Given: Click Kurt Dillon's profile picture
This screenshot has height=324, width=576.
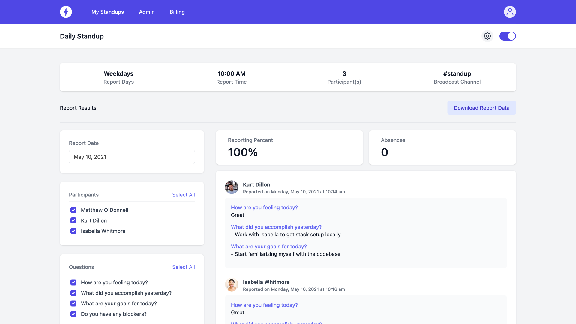Looking at the screenshot, I should [x=232, y=187].
